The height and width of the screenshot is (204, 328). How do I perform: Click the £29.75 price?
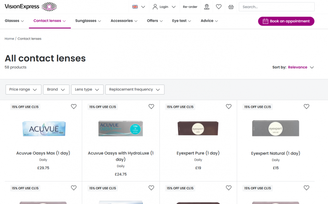(43, 168)
